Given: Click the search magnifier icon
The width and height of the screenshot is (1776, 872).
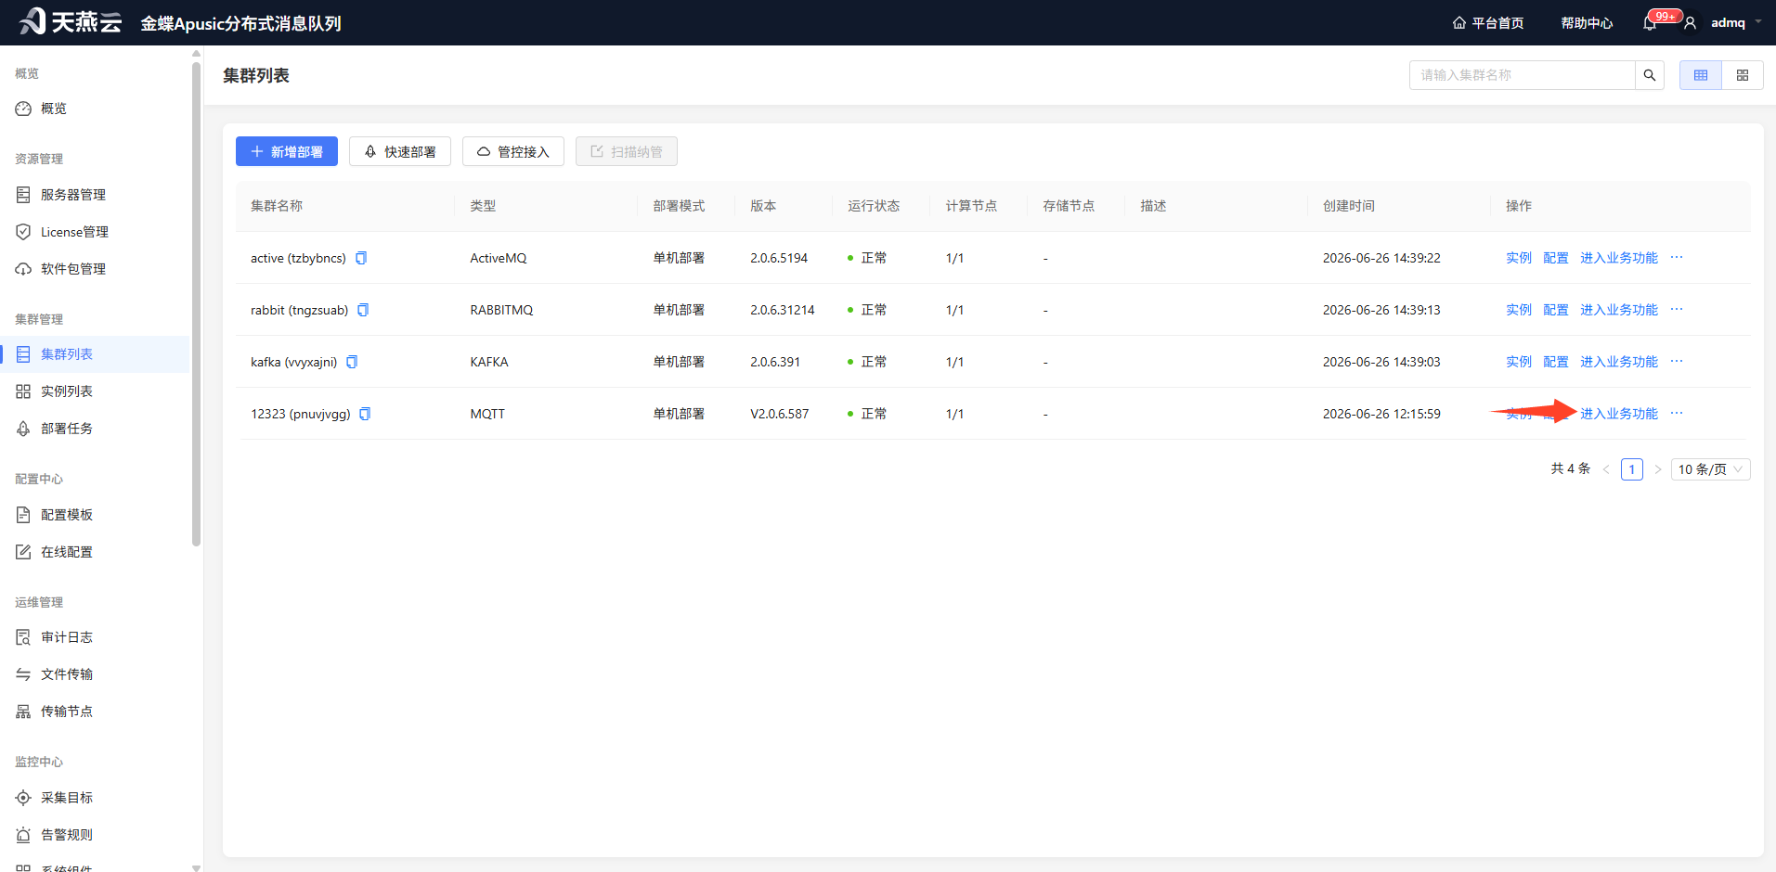Looking at the screenshot, I should (x=1650, y=75).
